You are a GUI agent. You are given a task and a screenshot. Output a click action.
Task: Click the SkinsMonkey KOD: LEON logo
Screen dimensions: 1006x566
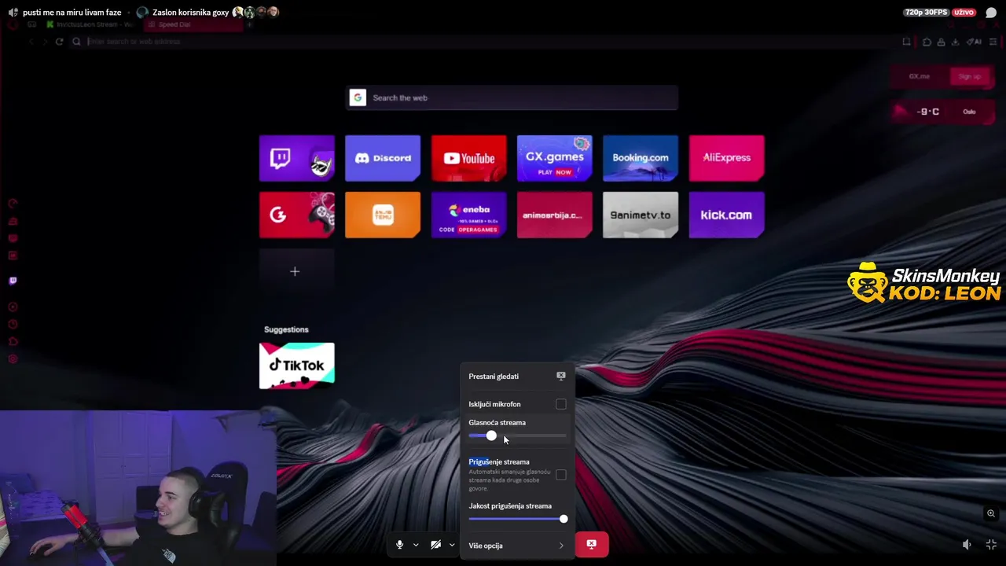click(923, 283)
